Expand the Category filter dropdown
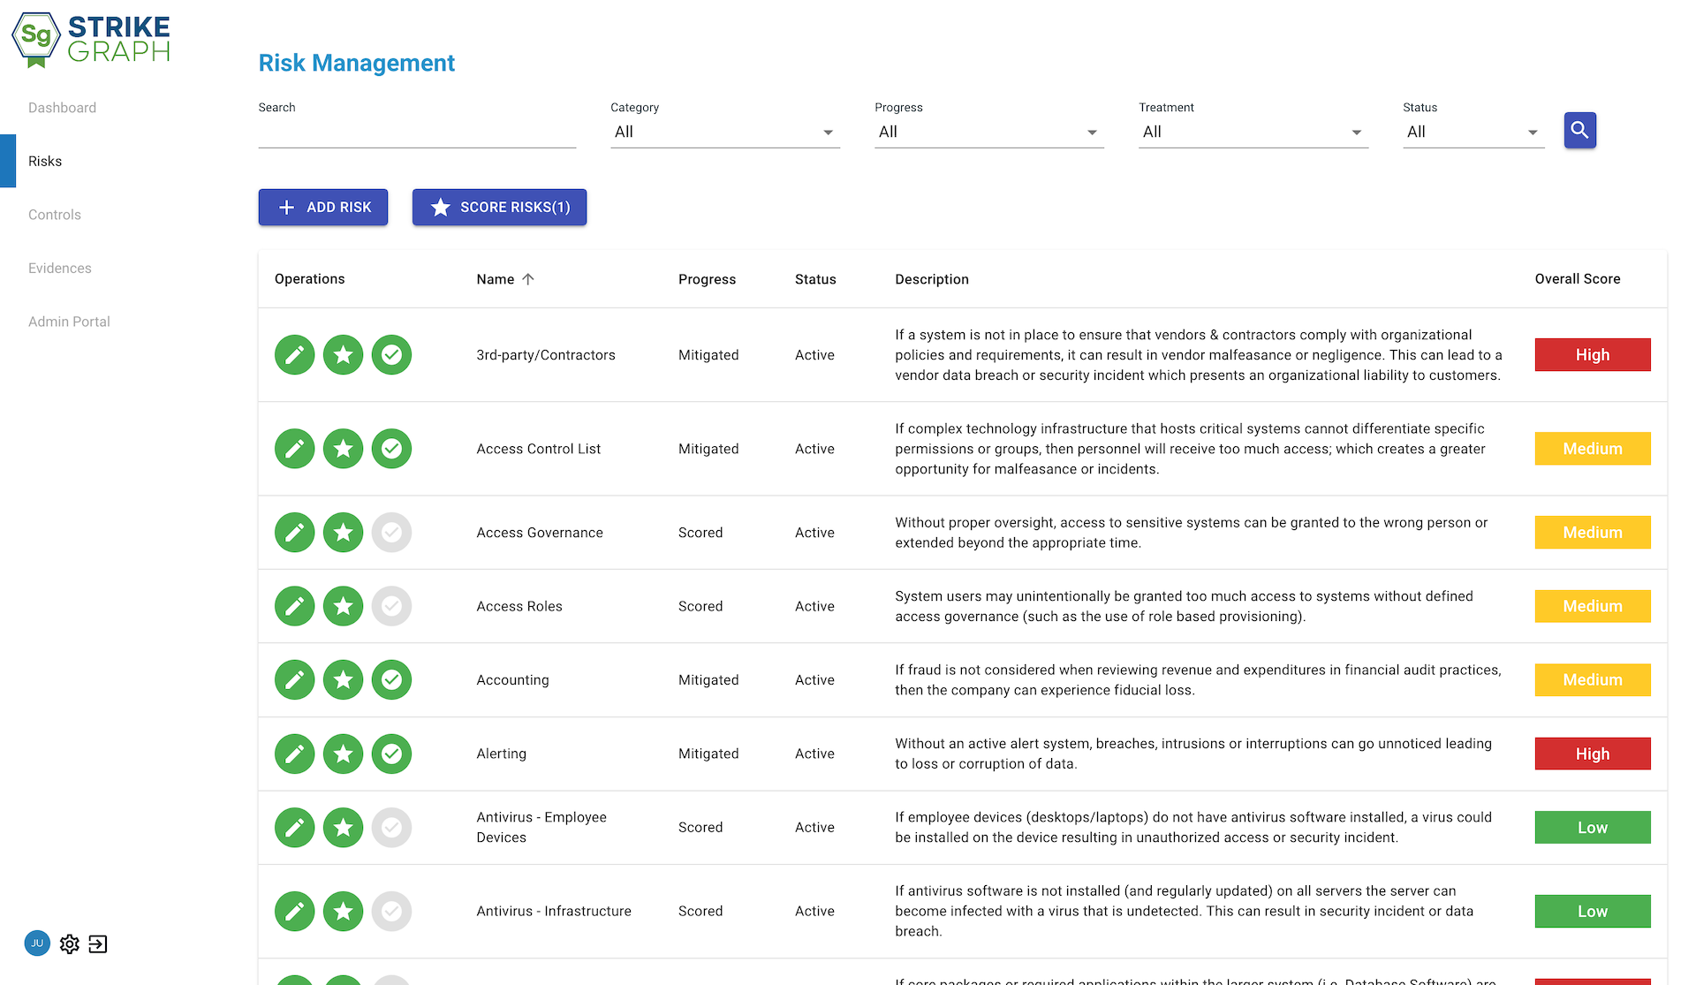This screenshot has width=1696, height=985. [x=724, y=132]
